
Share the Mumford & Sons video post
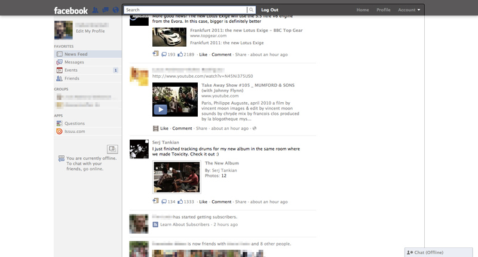click(201, 128)
